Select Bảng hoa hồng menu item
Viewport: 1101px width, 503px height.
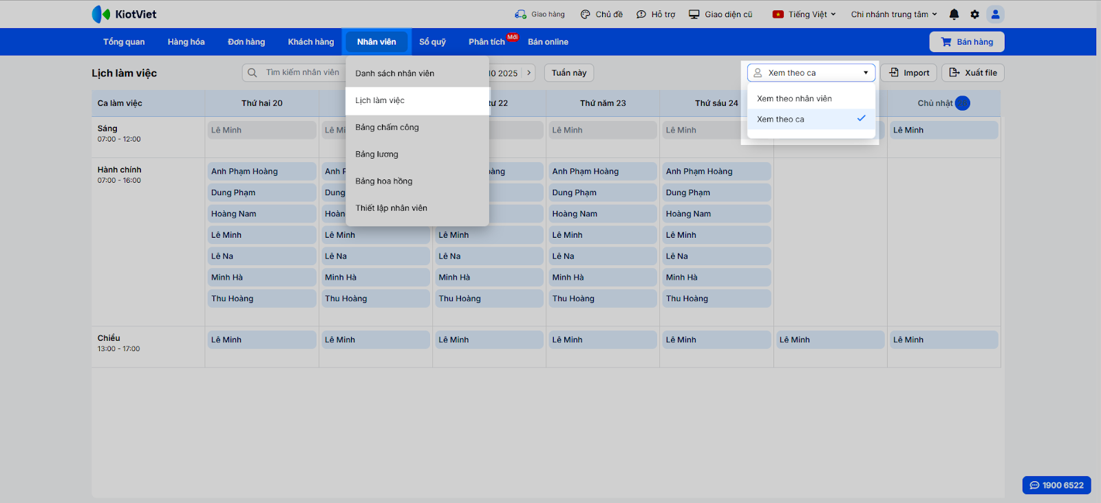(418, 181)
